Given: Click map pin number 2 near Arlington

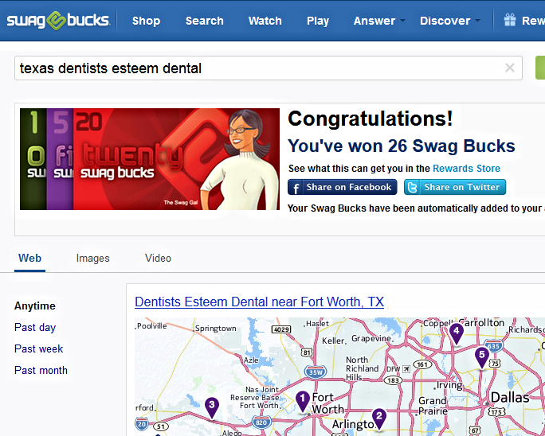Looking at the screenshot, I should 379,418.
